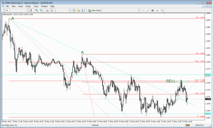Click the 1.2725 price axis label
Viewport: 213px width, 128px height.
[208, 90]
